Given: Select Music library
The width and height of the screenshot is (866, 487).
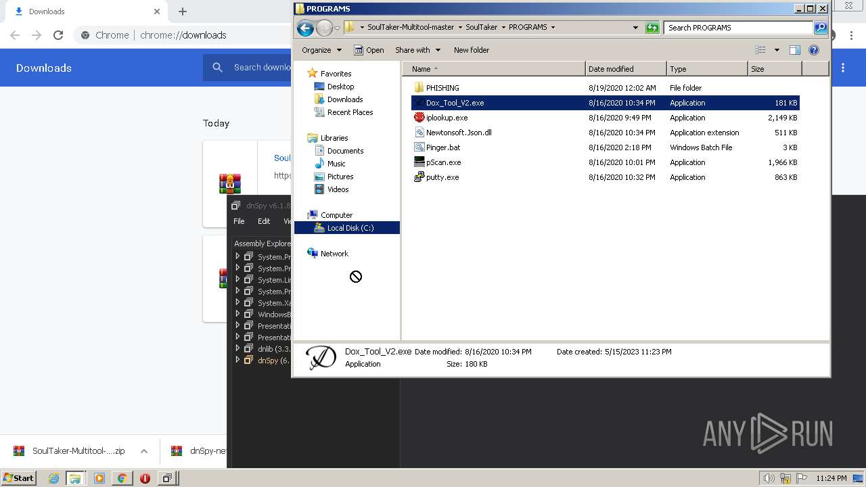Looking at the screenshot, I should pos(336,164).
